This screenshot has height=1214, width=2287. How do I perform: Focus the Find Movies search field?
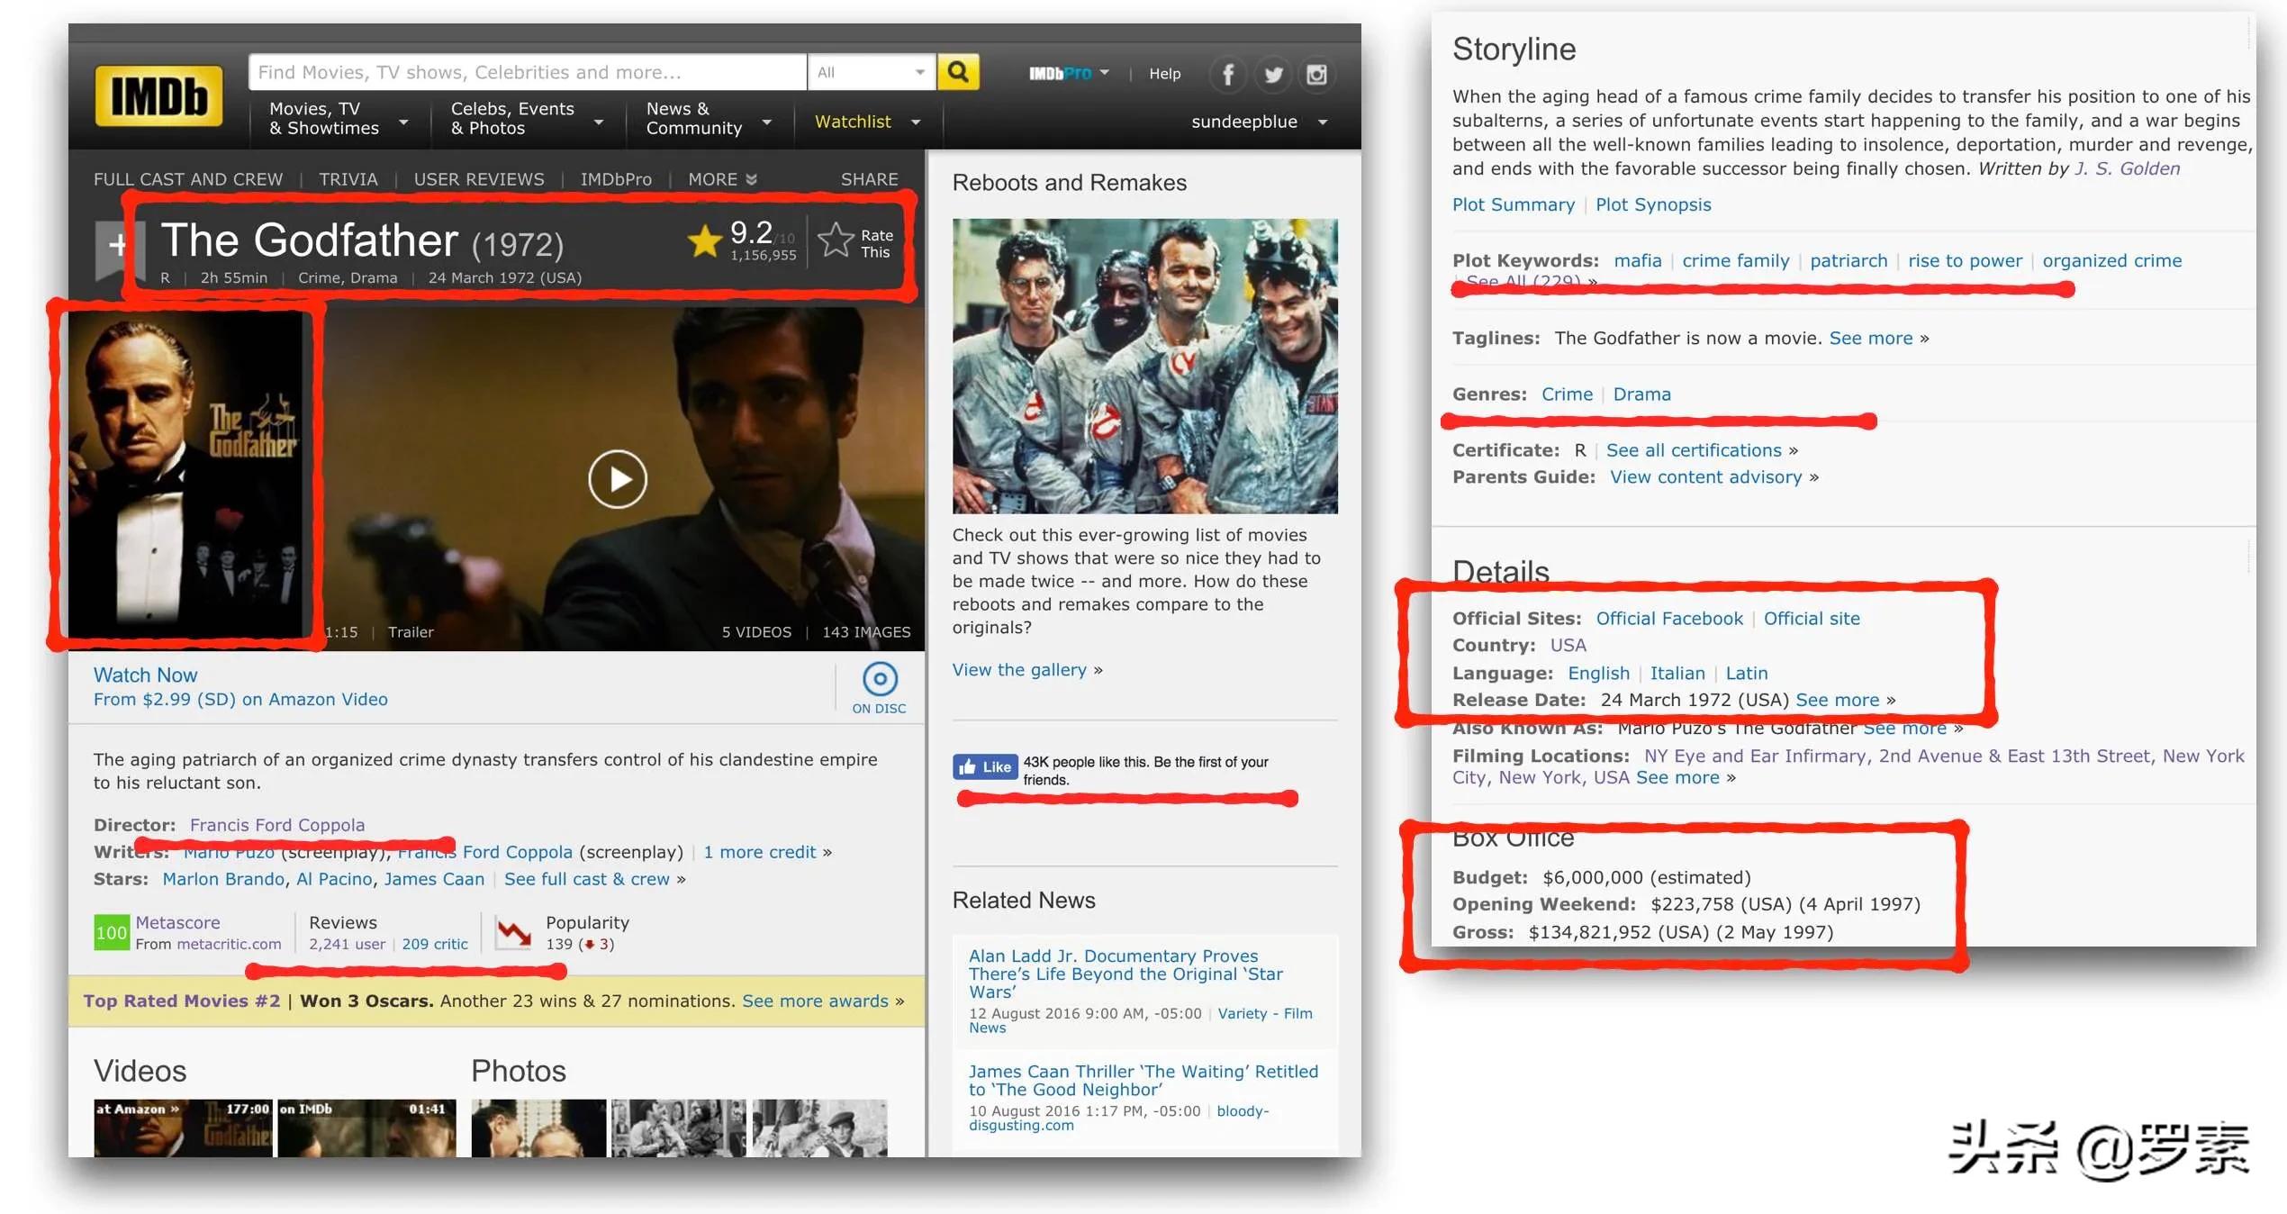(528, 72)
